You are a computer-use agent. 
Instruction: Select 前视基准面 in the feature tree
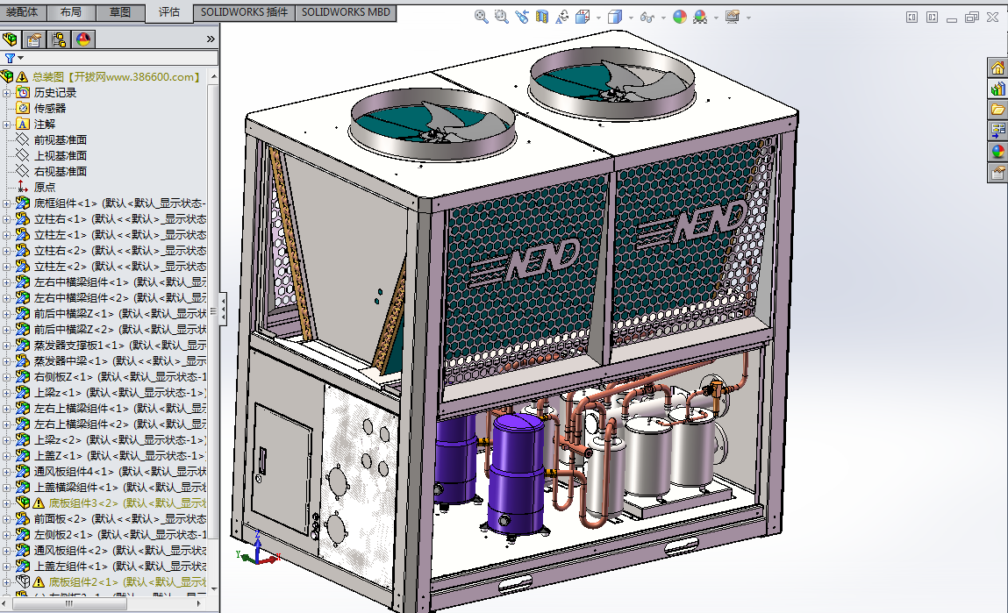tap(60, 140)
